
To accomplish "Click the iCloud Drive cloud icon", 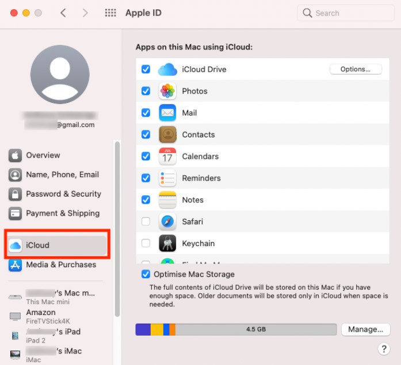I will (167, 69).
